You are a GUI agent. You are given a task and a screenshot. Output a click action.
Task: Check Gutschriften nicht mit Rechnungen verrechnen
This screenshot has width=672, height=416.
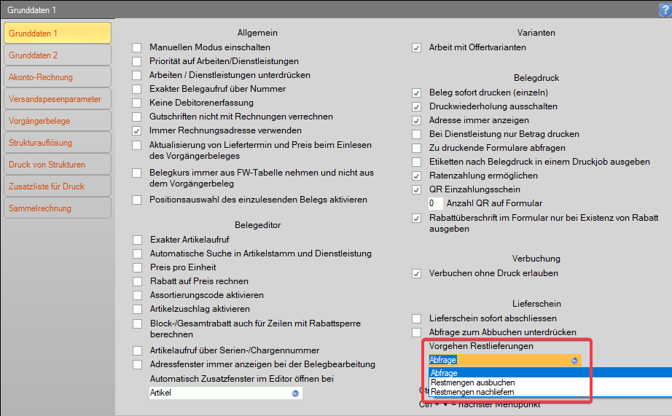[137, 117]
